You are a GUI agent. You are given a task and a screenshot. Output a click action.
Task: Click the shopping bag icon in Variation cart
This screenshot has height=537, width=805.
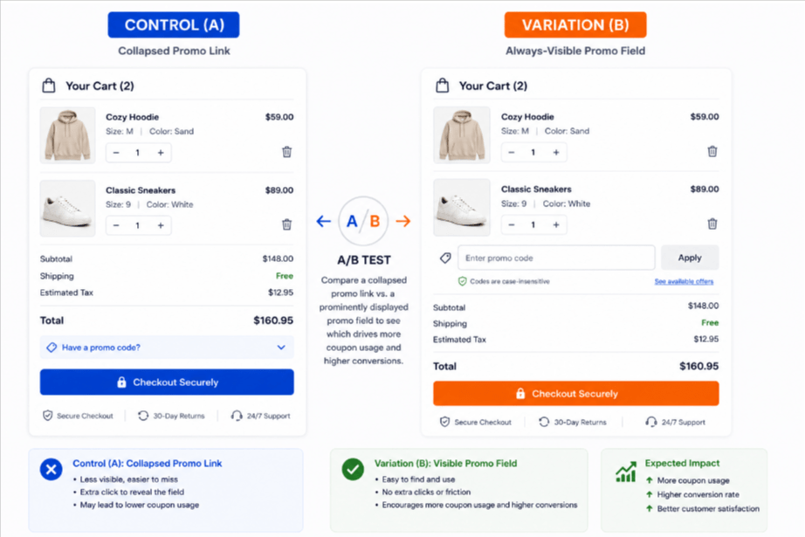click(442, 86)
